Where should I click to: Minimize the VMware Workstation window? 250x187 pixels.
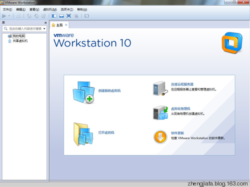[x=227, y=2]
